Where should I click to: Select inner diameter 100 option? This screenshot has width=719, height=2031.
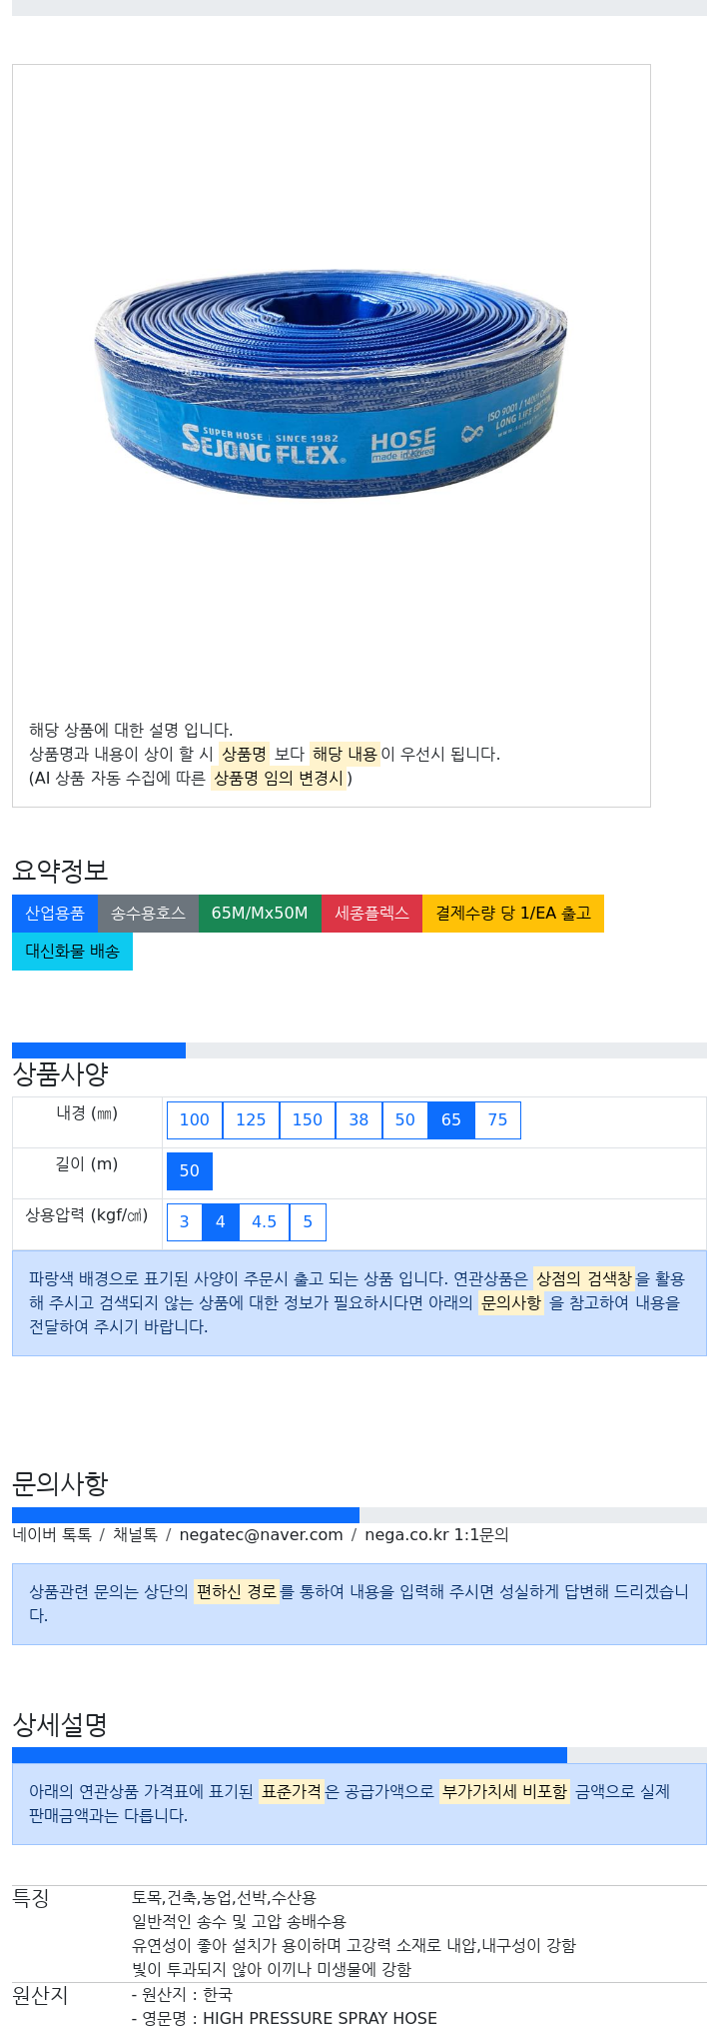pyautogui.click(x=195, y=1120)
